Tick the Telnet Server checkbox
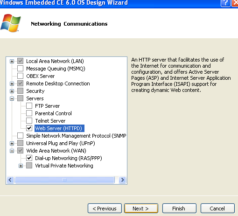 [29, 120]
